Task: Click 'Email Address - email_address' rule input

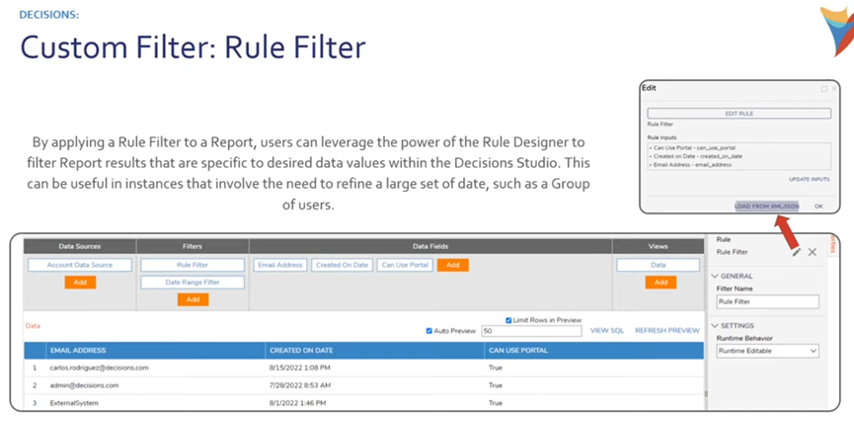Action: [691, 164]
